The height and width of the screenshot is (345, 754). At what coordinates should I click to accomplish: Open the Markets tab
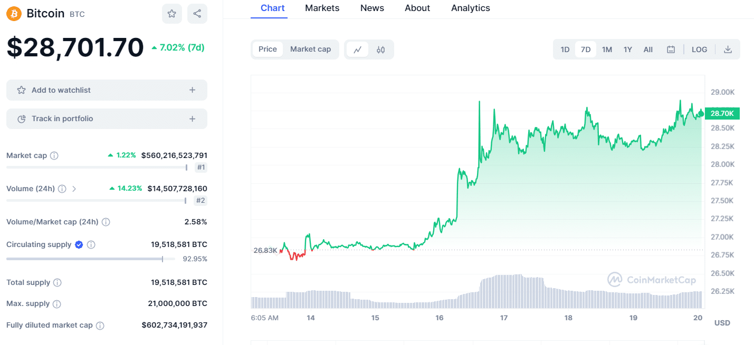click(322, 8)
